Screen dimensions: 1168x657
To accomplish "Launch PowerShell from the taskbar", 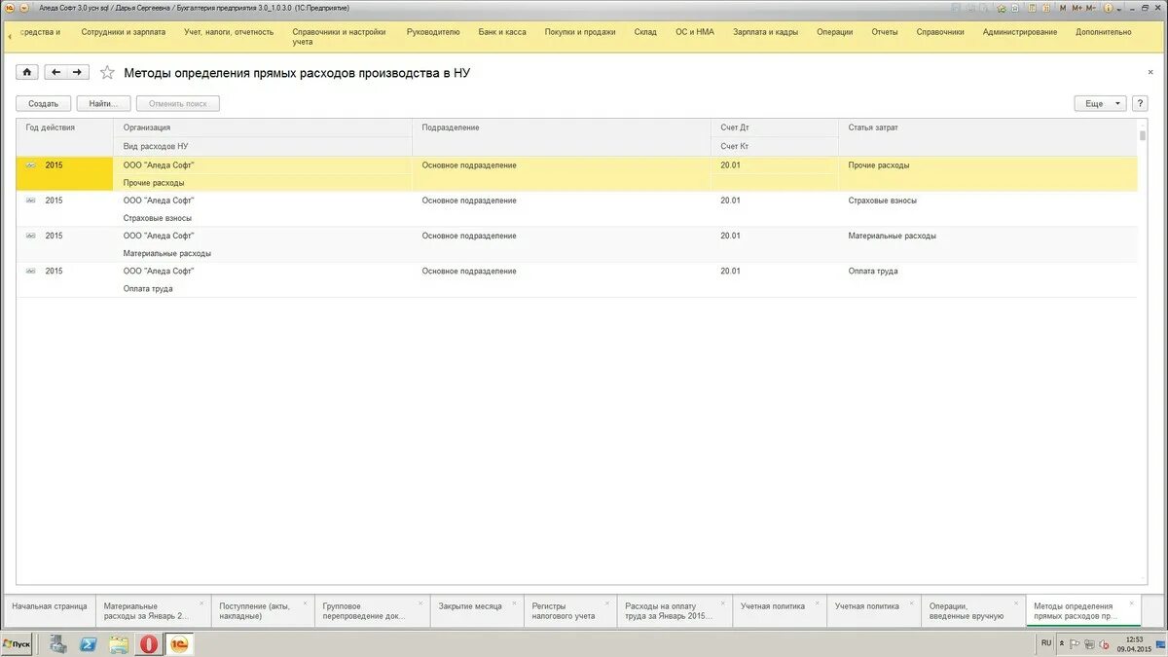I will [88, 644].
